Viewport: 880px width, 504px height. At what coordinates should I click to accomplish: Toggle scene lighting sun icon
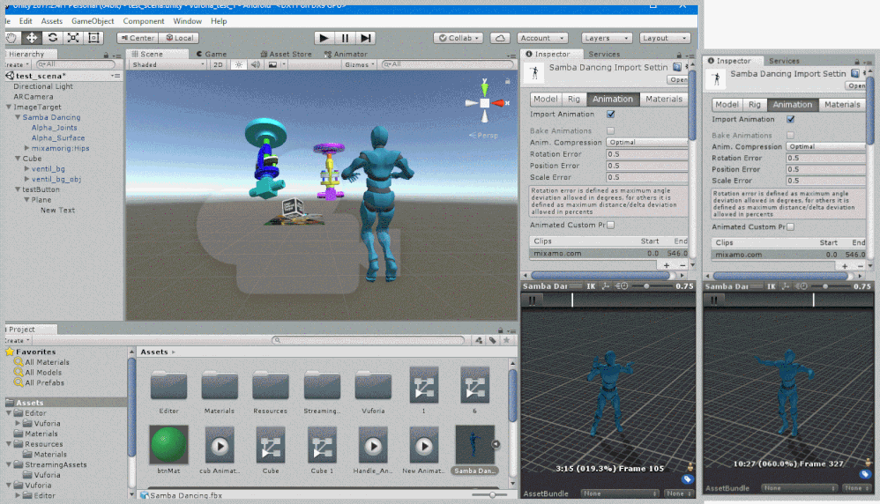[240, 64]
